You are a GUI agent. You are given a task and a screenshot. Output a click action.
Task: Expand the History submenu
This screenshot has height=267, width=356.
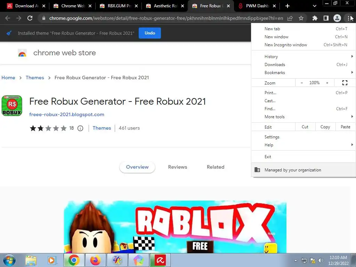point(303,57)
